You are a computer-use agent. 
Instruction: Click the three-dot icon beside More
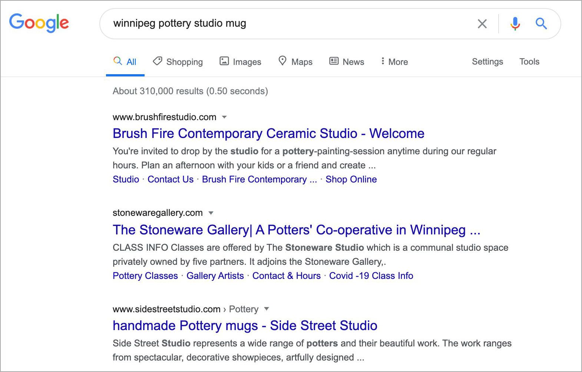point(383,61)
